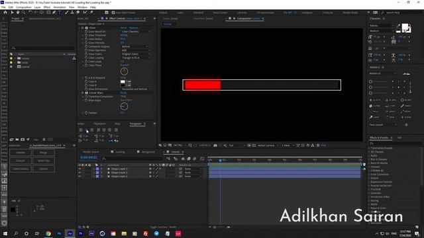
Task: Switch to the Paragraph panel tab
Action: point(135,124)
